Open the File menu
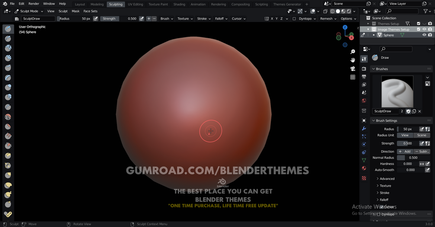This screenshot has width=435, height=227. 12,3
